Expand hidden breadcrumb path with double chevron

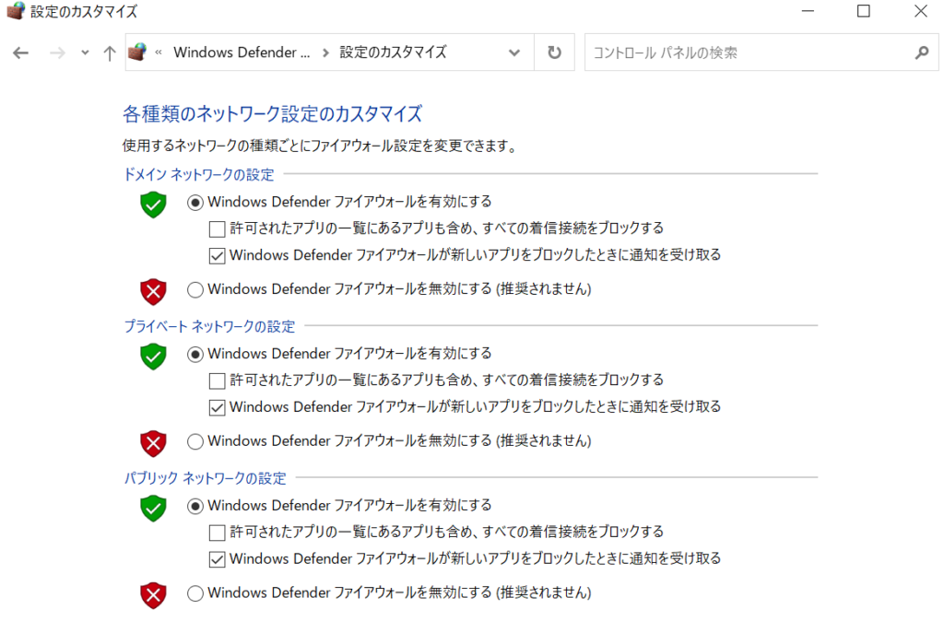click(x=159, y=53)
